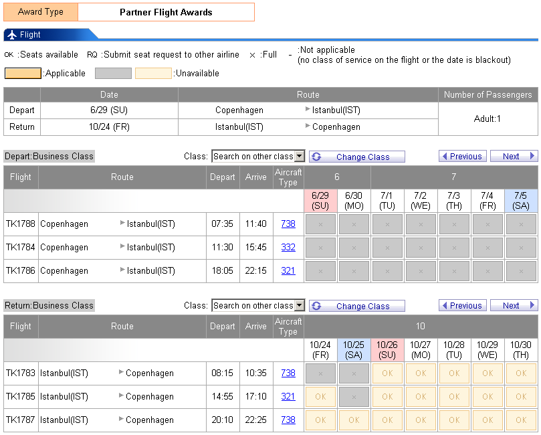Viewport: 541px width, 435px height.
Task: Click the right arrow on Return Next button
Action: pos(532,306)
